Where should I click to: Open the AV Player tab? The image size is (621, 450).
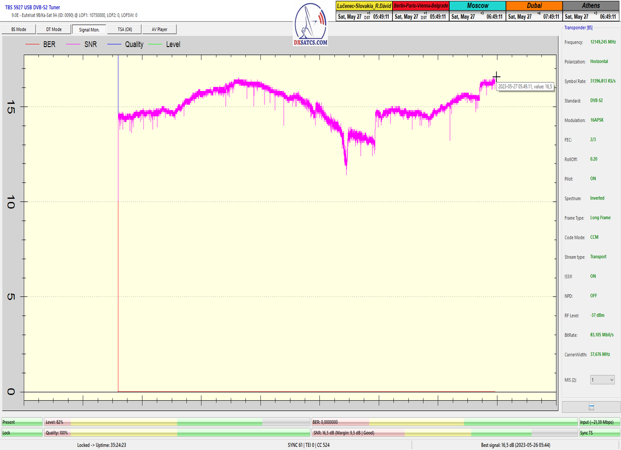(160, 29)
